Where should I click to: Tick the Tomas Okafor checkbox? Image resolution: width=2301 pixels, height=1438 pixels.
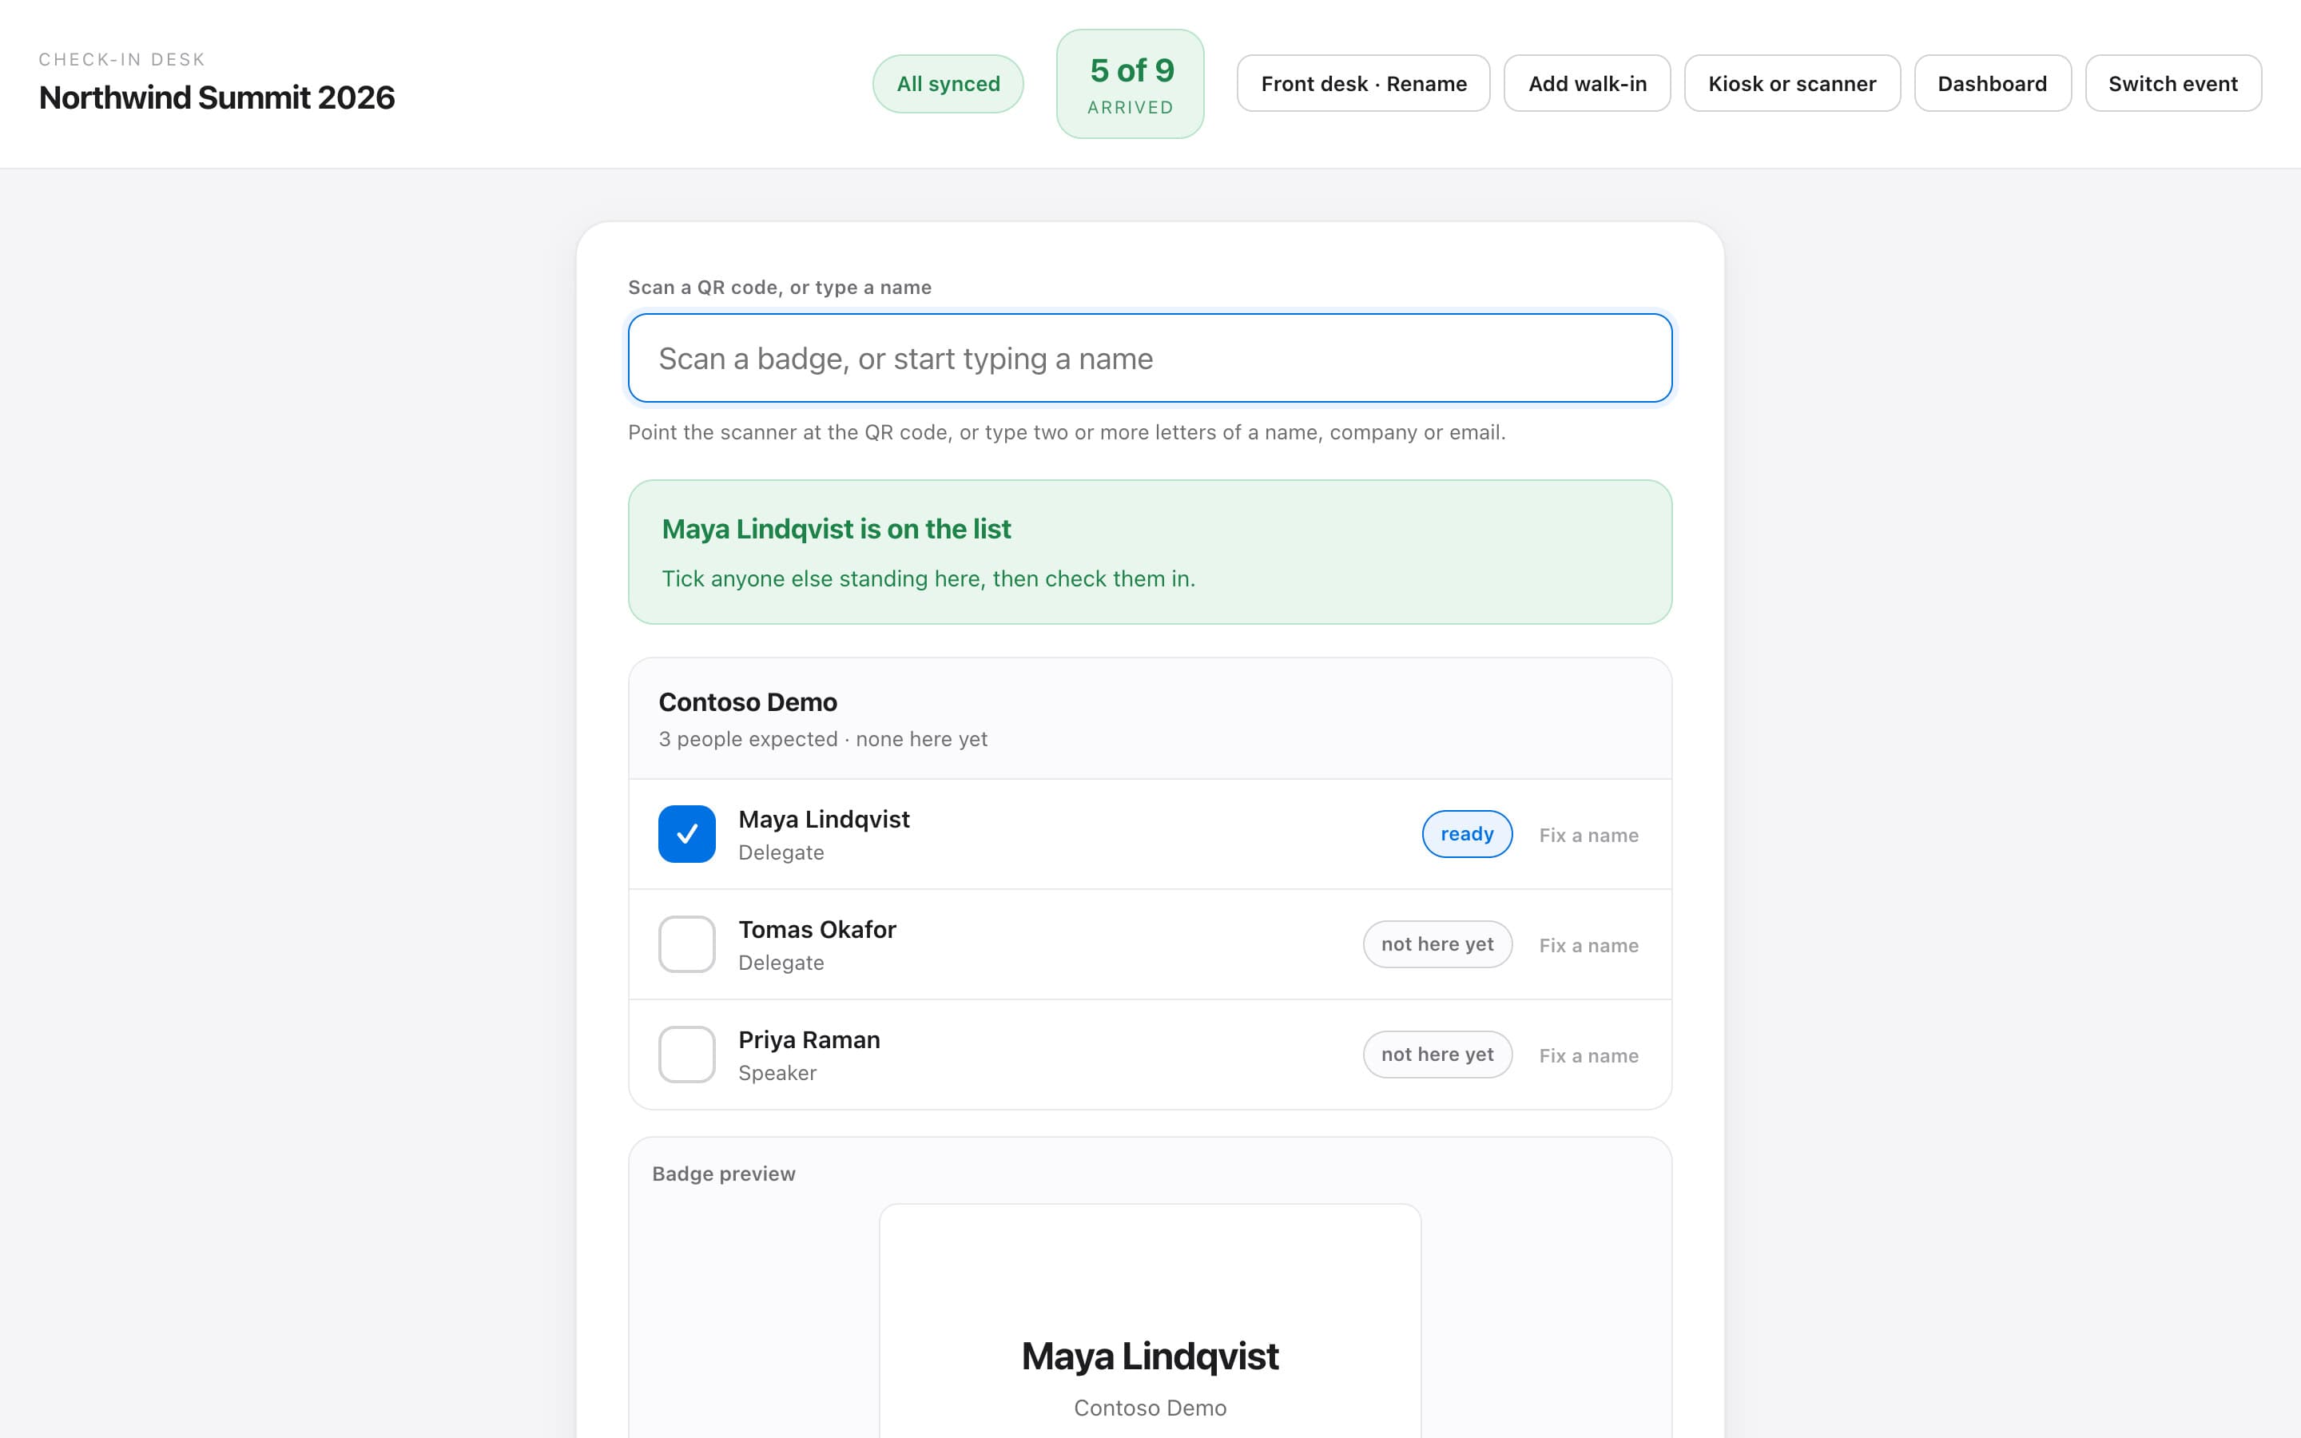[x=686, y=944]
